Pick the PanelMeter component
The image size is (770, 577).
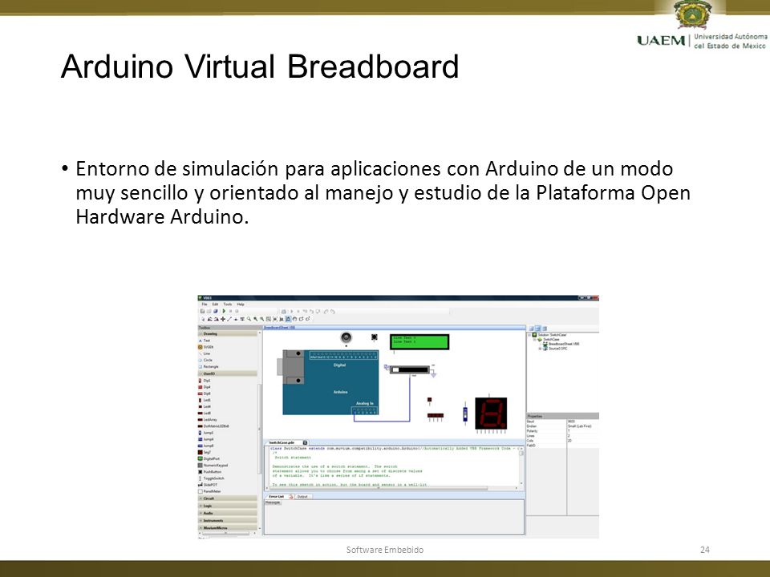pos(209,491)
